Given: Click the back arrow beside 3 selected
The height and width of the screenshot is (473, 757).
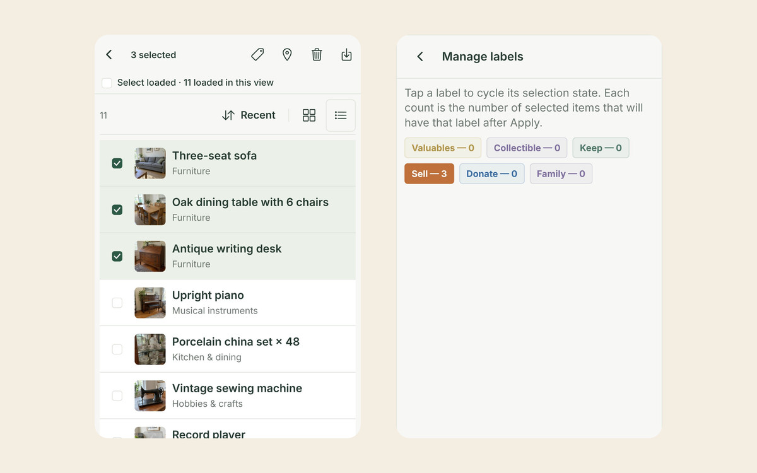Looking at the screenshot, I should point(109,55).
